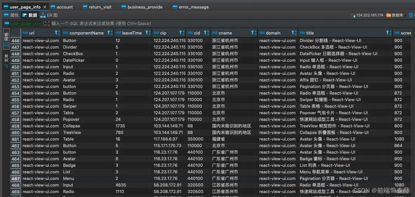Switch to the return_visit tab
The height and width of the screenshot is (197, 415).
click(x=97, y=7)
